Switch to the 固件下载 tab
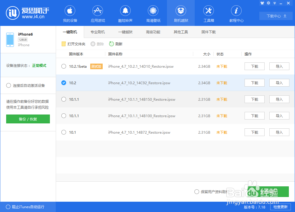This screenshot has width=295, height=212. coord(209,32)
